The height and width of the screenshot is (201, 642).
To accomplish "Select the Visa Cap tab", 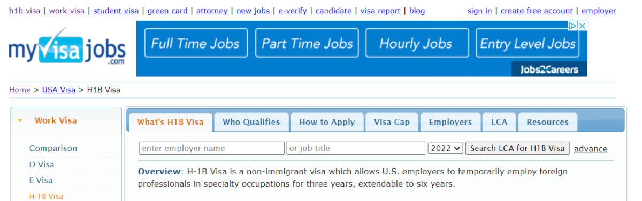I will click(392, 122).
